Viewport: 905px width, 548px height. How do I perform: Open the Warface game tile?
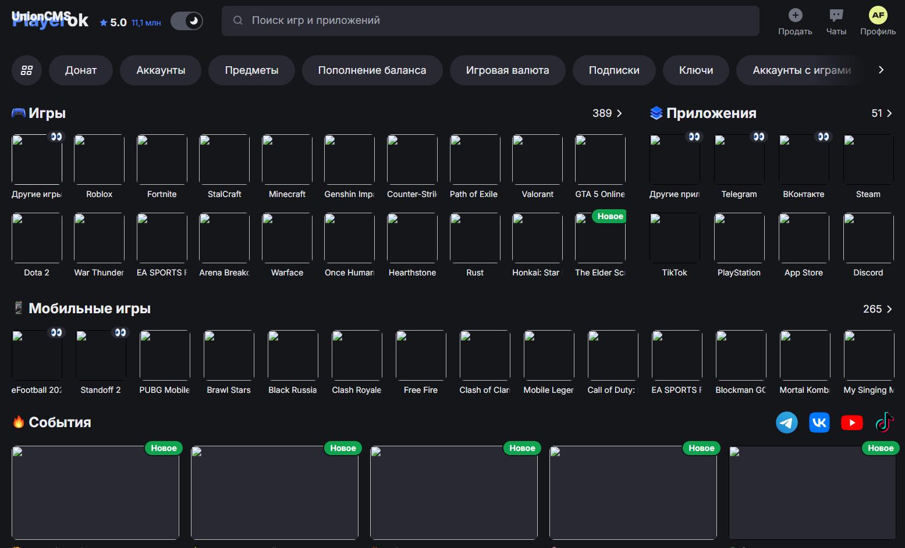coord(287,246)
